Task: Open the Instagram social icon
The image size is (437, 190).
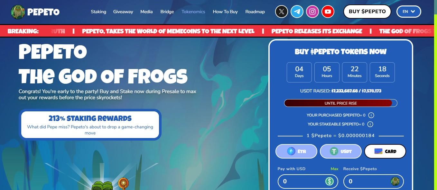Action: tap(312, 12)
